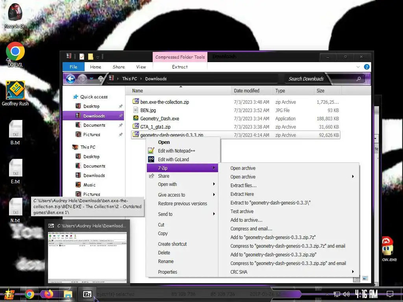This screenshot has width=403, height=302.
Task: Click New Folder quick access toolbar icon
Action: pyautogui.click(x=91, y=57)
